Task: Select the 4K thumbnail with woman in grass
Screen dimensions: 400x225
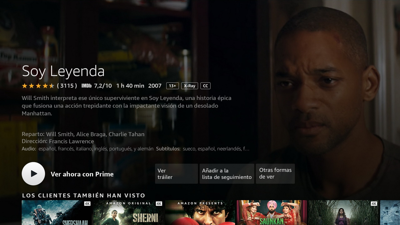Action: point(343,213)
